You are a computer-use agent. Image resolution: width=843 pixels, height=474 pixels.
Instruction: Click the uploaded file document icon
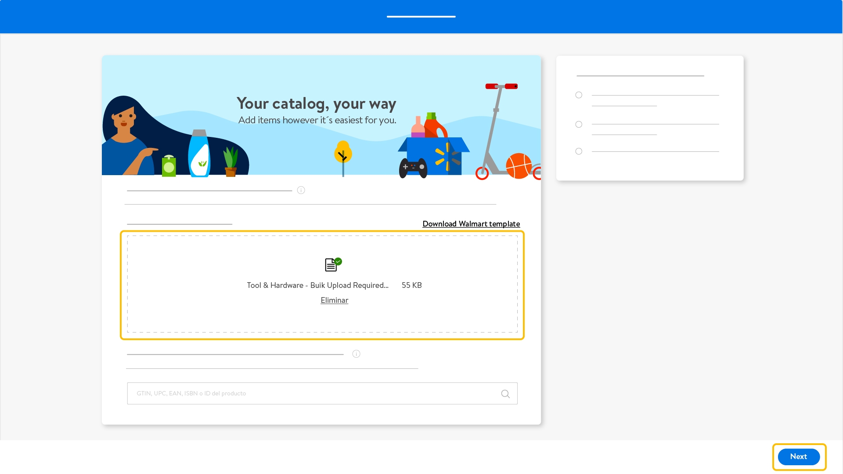pyautogui.click(x=333, y=265)
